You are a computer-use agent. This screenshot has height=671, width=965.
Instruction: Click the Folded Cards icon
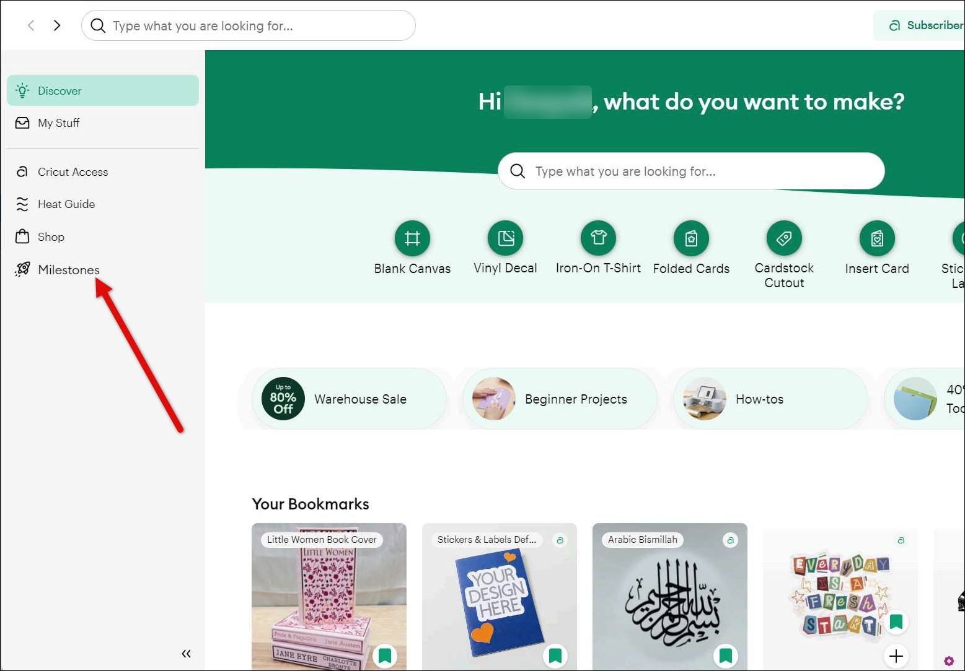(691, 238)
